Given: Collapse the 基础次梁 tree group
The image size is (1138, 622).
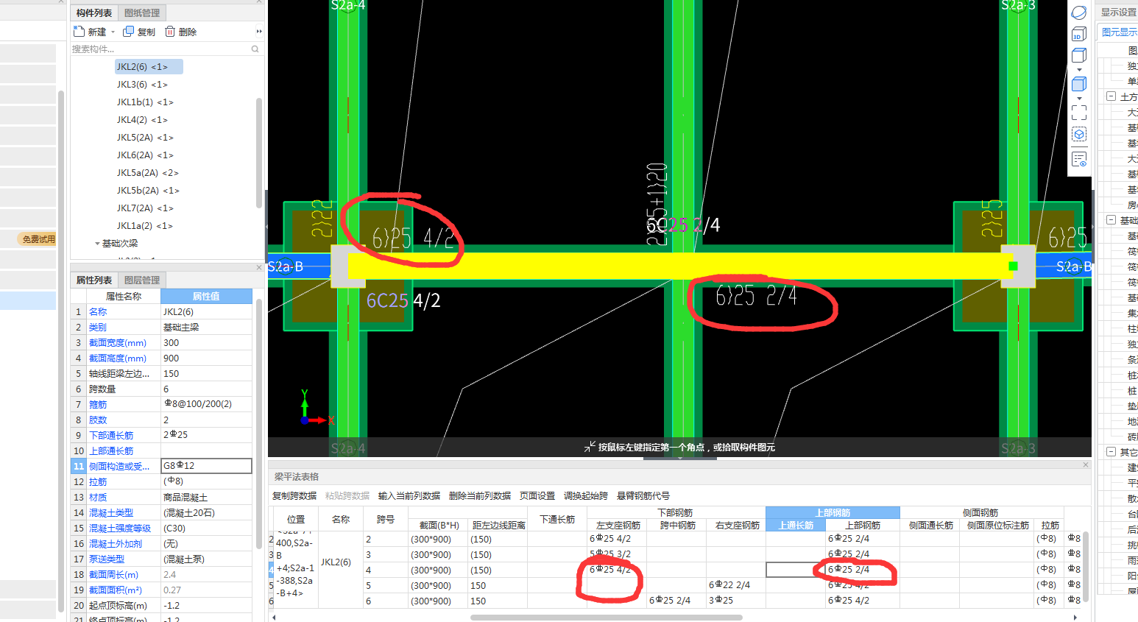Looking at the screenshot, I should (97, 244).
